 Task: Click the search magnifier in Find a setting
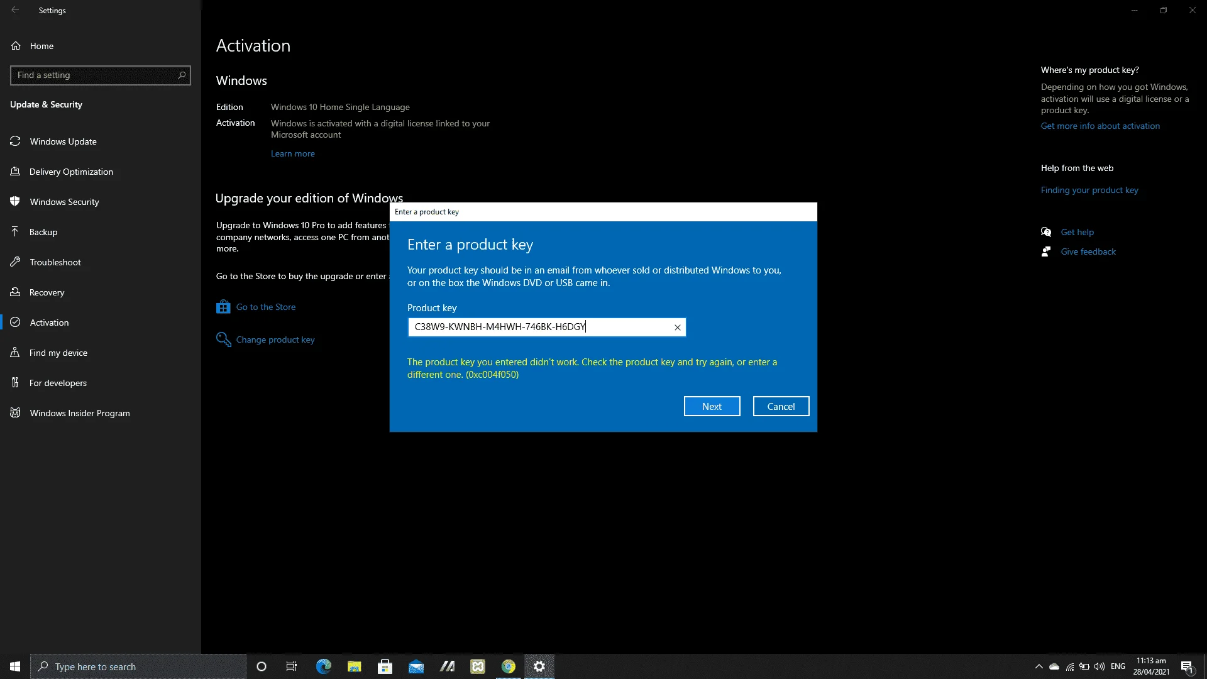(182, 75)
